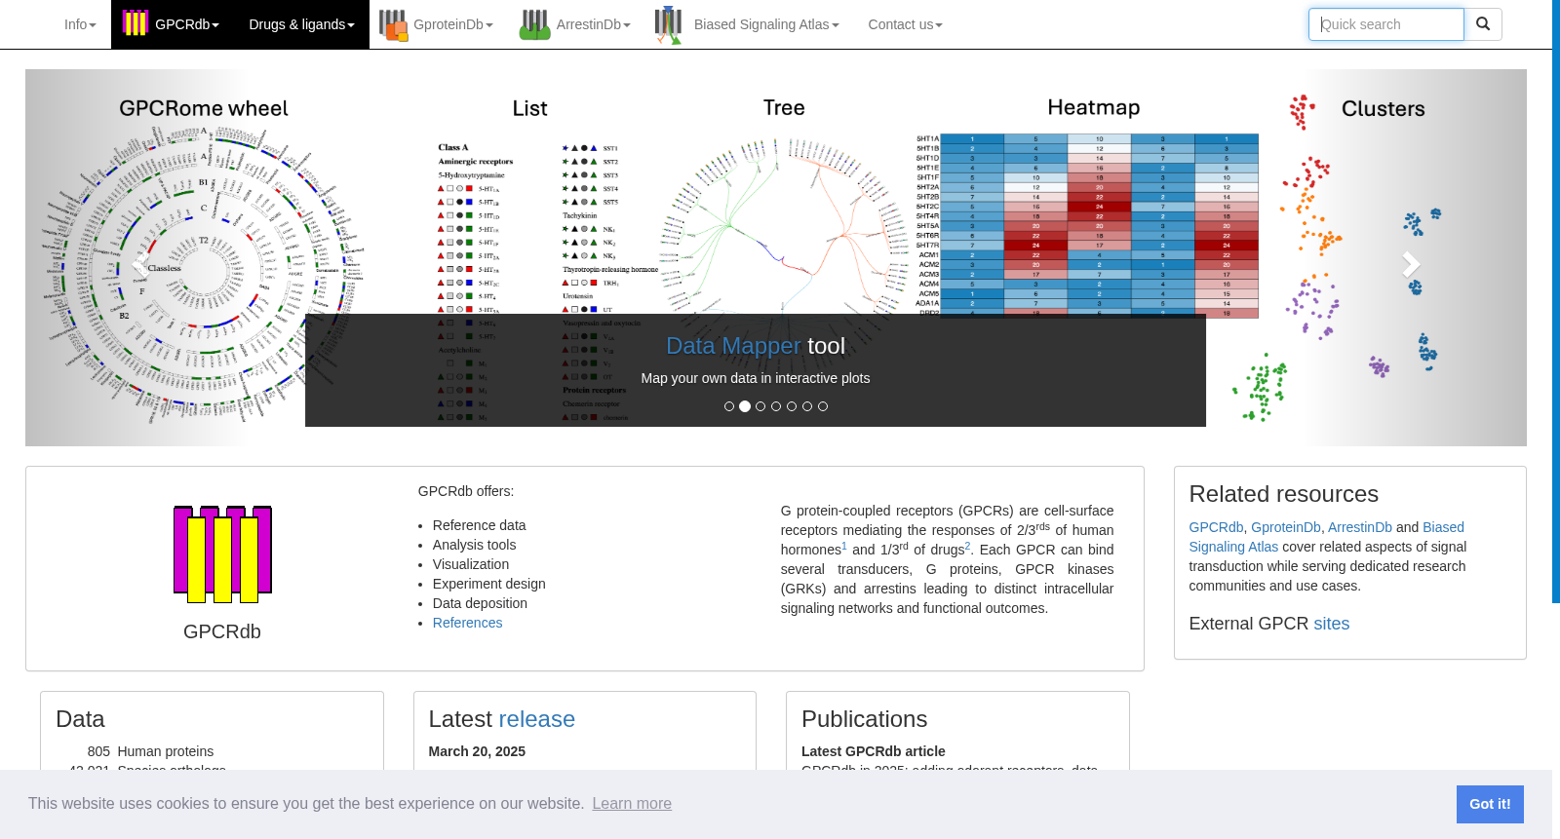
Task: Open the Info dropdown menu
Action: click(80, 24)
